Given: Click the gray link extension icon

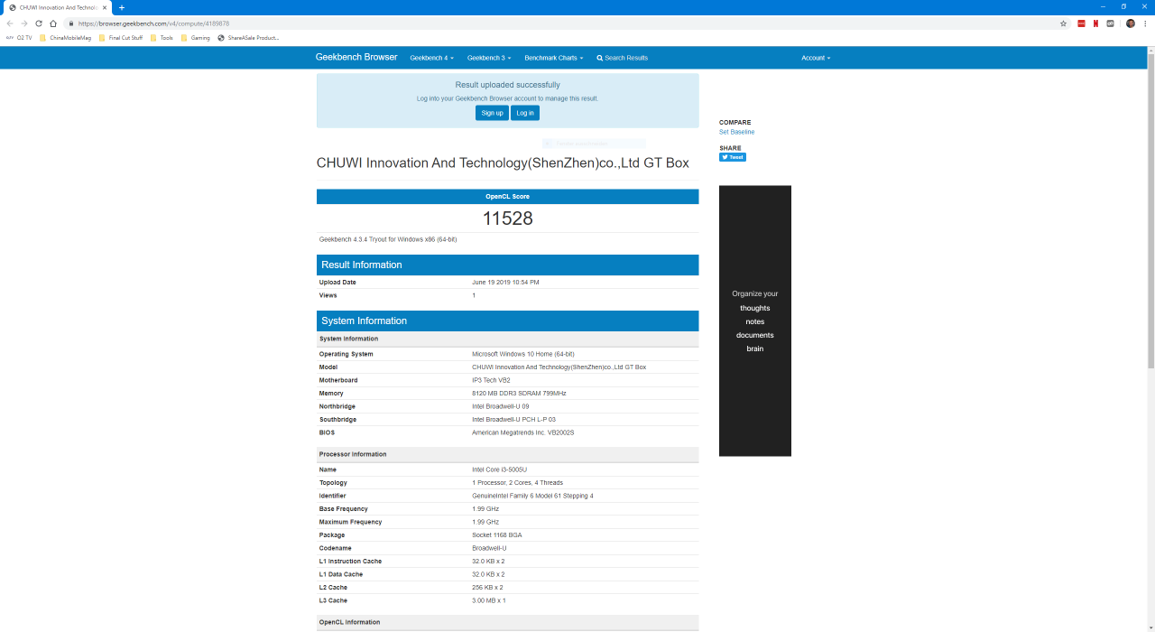Looking at the screenshot, I should [x=1110, y=23].
